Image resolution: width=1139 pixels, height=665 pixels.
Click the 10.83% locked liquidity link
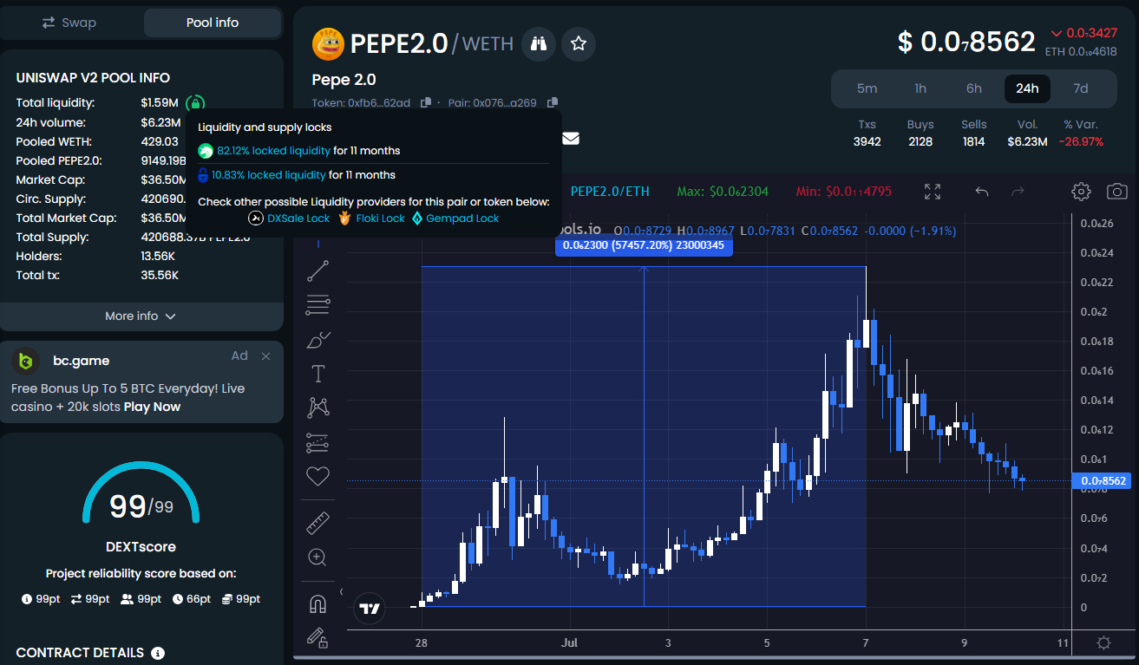coord(269,175)
